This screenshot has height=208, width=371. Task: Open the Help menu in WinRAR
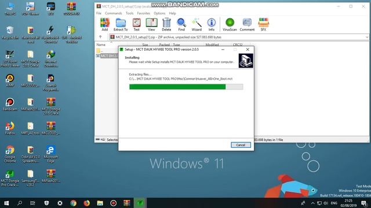[x=172, y=13]
